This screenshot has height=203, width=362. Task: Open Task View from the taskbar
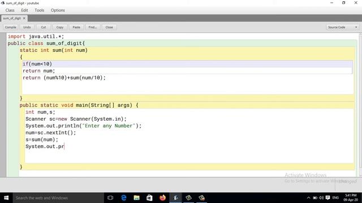[110, 198]
